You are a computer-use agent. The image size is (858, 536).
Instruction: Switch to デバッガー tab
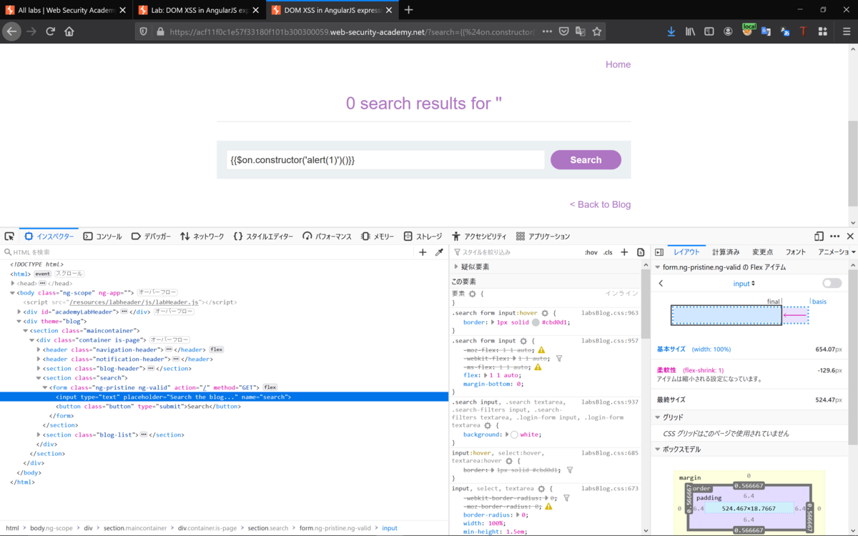151,237
